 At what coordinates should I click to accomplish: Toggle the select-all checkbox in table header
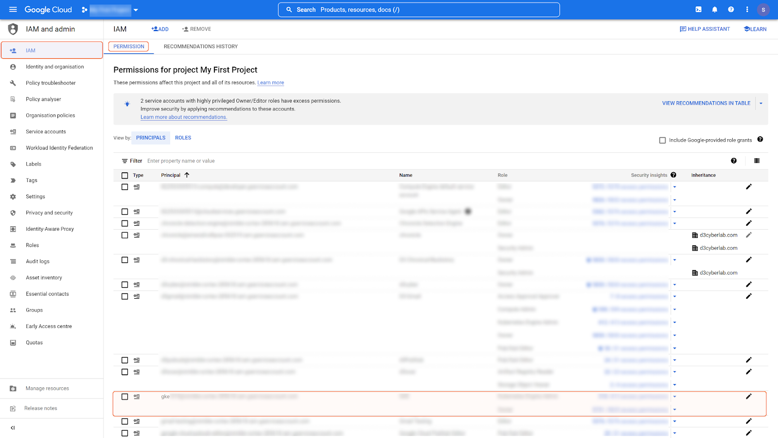coord(125,175)
